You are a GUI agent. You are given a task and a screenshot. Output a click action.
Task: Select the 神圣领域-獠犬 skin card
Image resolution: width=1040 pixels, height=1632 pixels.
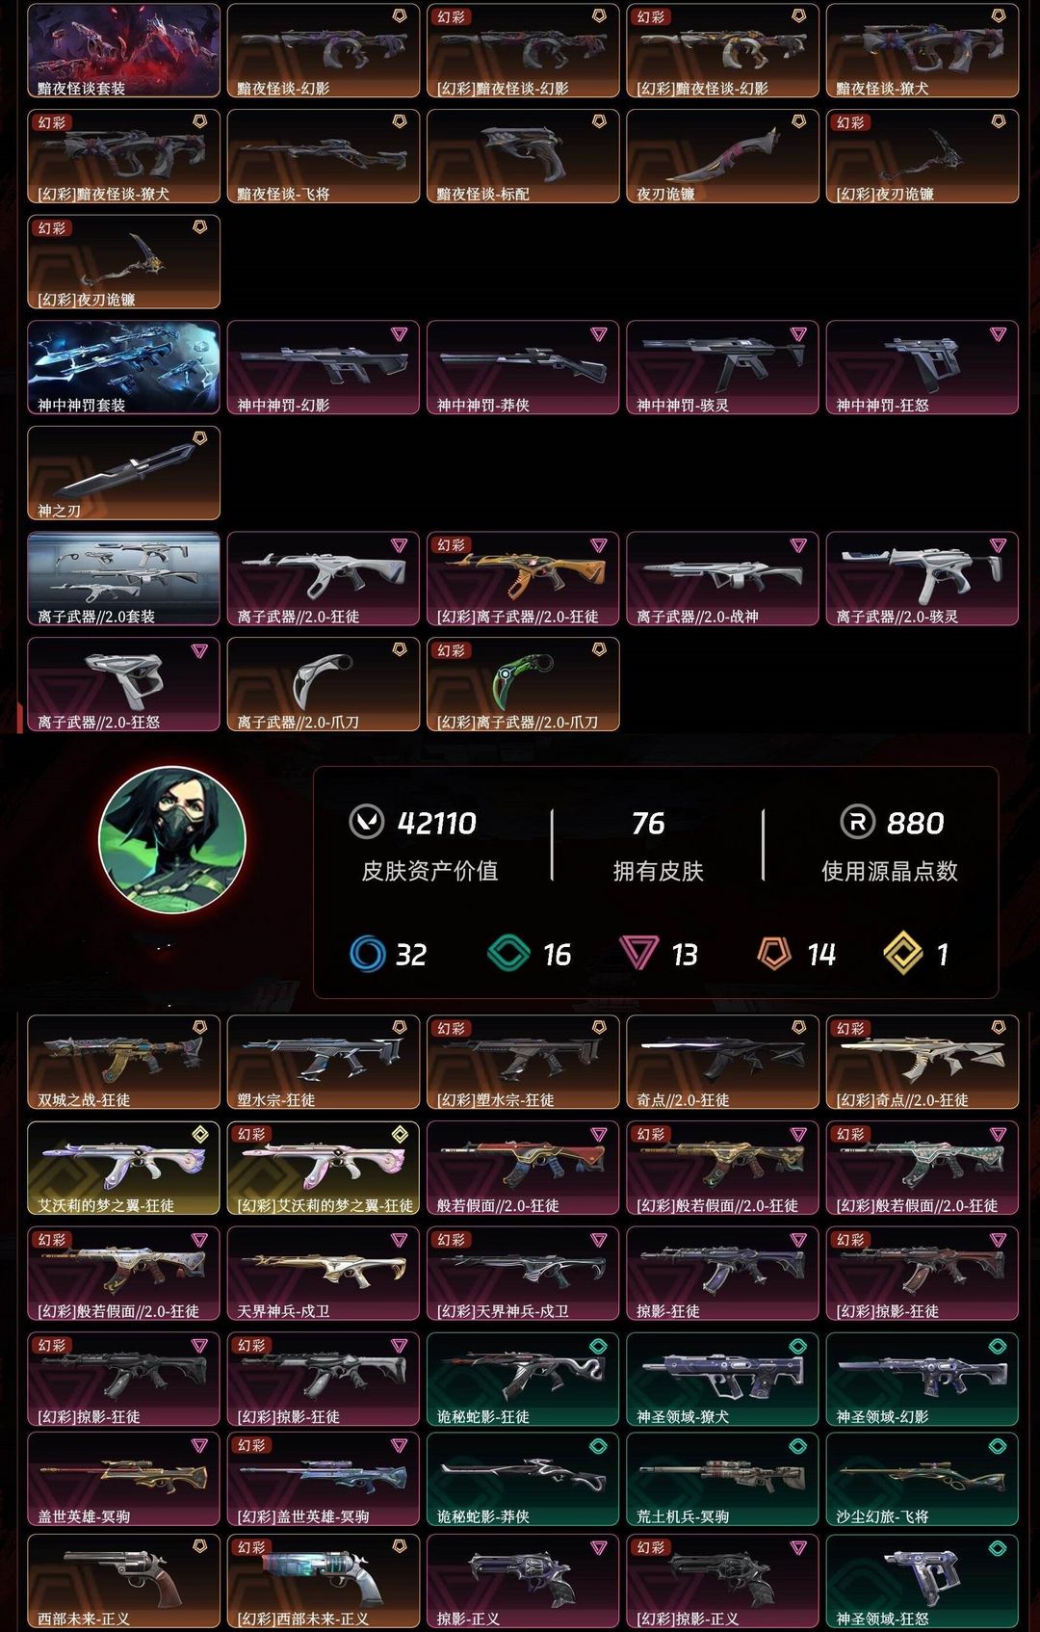[x=722, y=1379]
